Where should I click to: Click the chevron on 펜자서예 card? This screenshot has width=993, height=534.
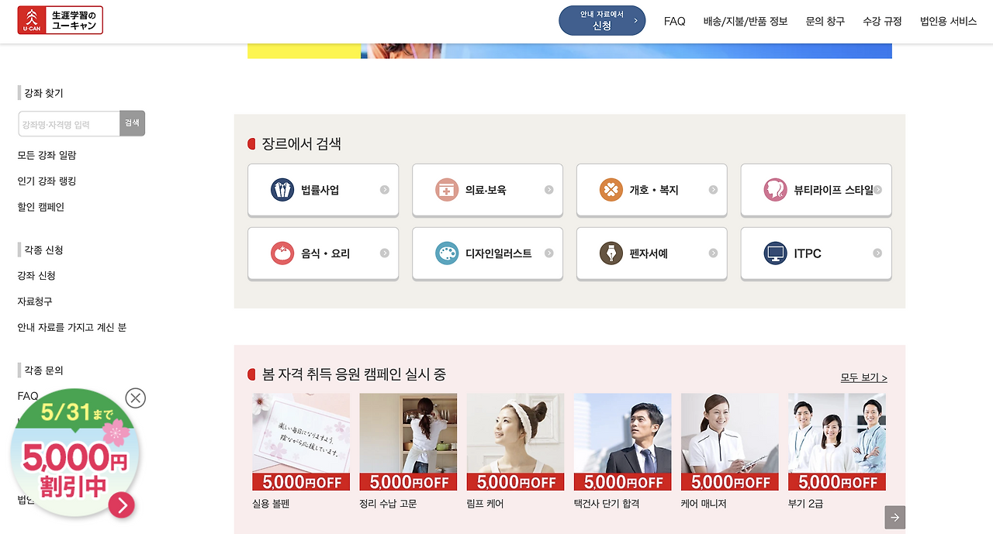713,253
